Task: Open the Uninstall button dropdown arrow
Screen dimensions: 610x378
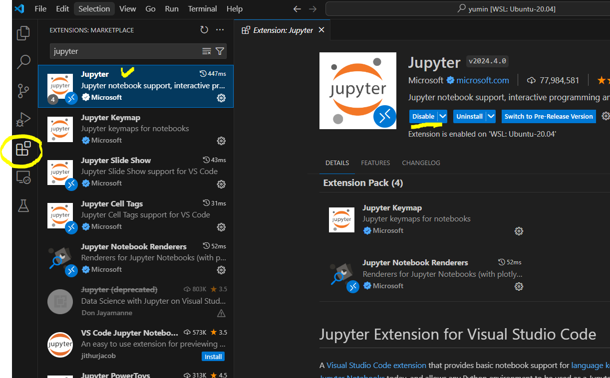Action: tap(491, 116)
